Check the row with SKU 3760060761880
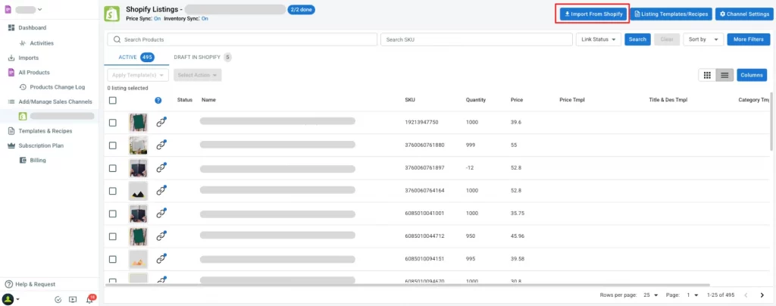 click(113, 145)
